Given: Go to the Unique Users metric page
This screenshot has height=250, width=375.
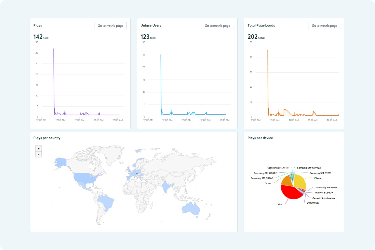Looking at the screenshot, I should coord(217,26).
